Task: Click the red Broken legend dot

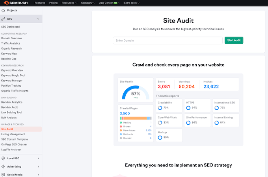Action: coord(121,127)
